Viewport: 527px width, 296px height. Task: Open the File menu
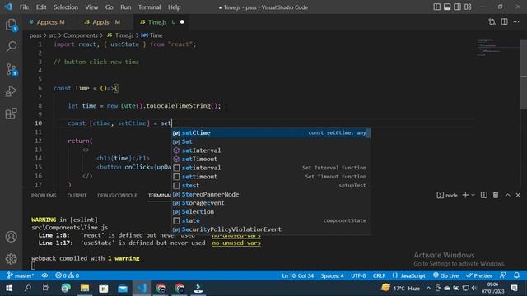tap(24, 7)
